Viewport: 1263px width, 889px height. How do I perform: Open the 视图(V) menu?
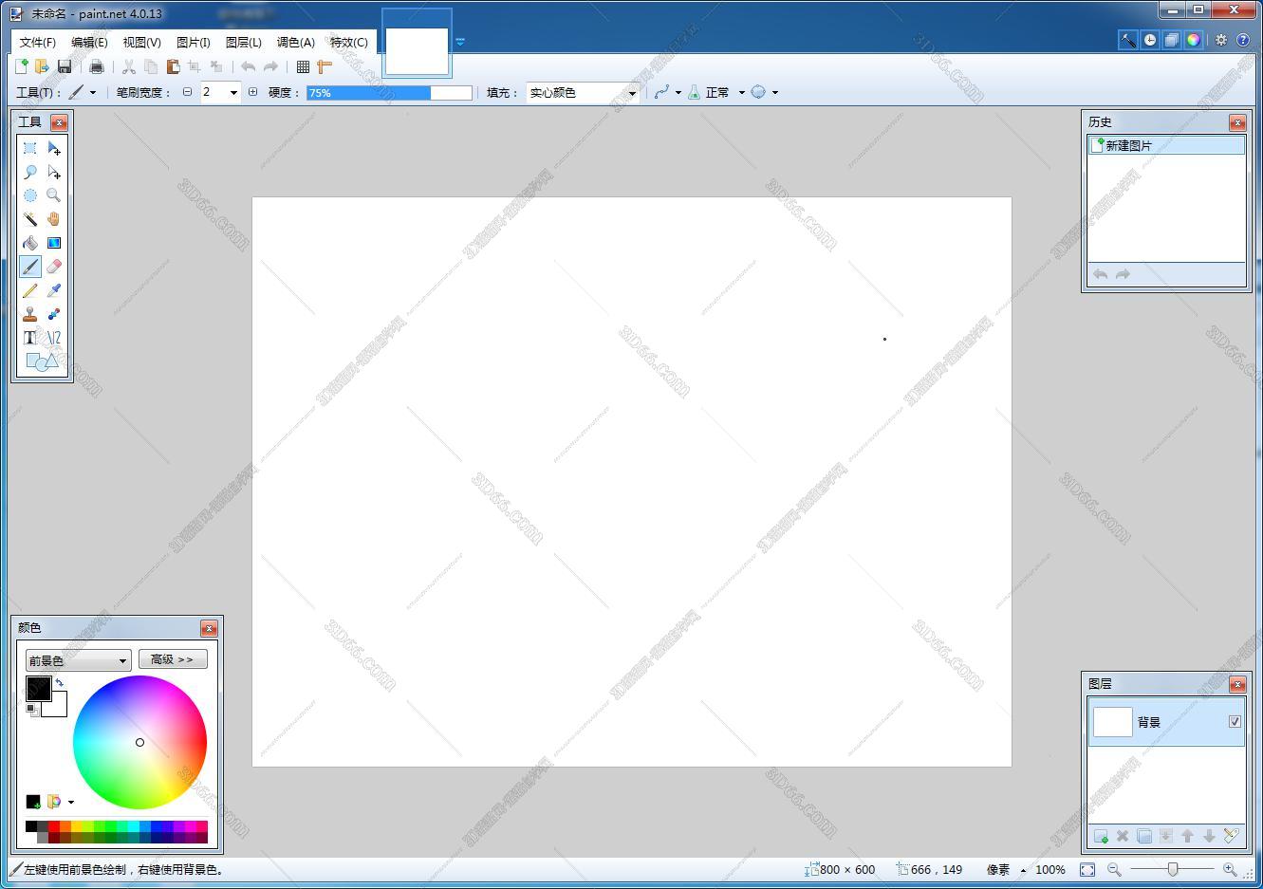coord(141,42)
